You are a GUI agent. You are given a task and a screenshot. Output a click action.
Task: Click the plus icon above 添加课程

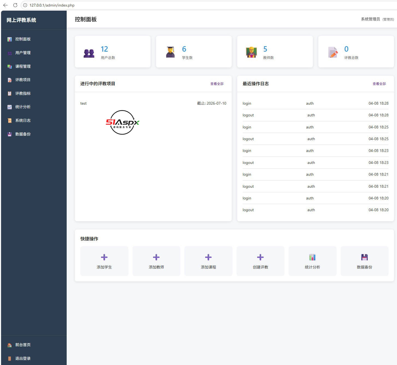[x=208, y=257]
